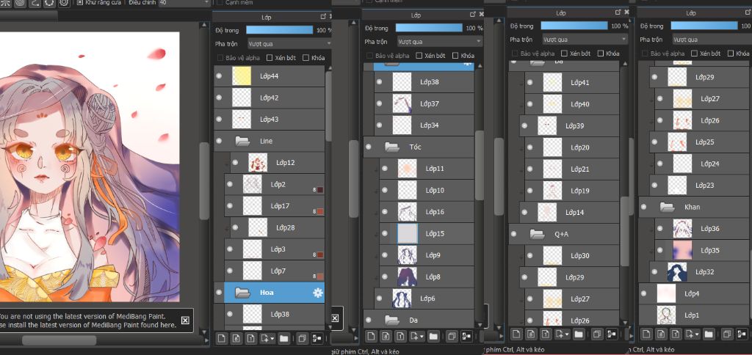Open add-layer dropdown in panel with Tóc folder
Image resolution: width=752 pixels, height=355 pixels.
point(417,336)
